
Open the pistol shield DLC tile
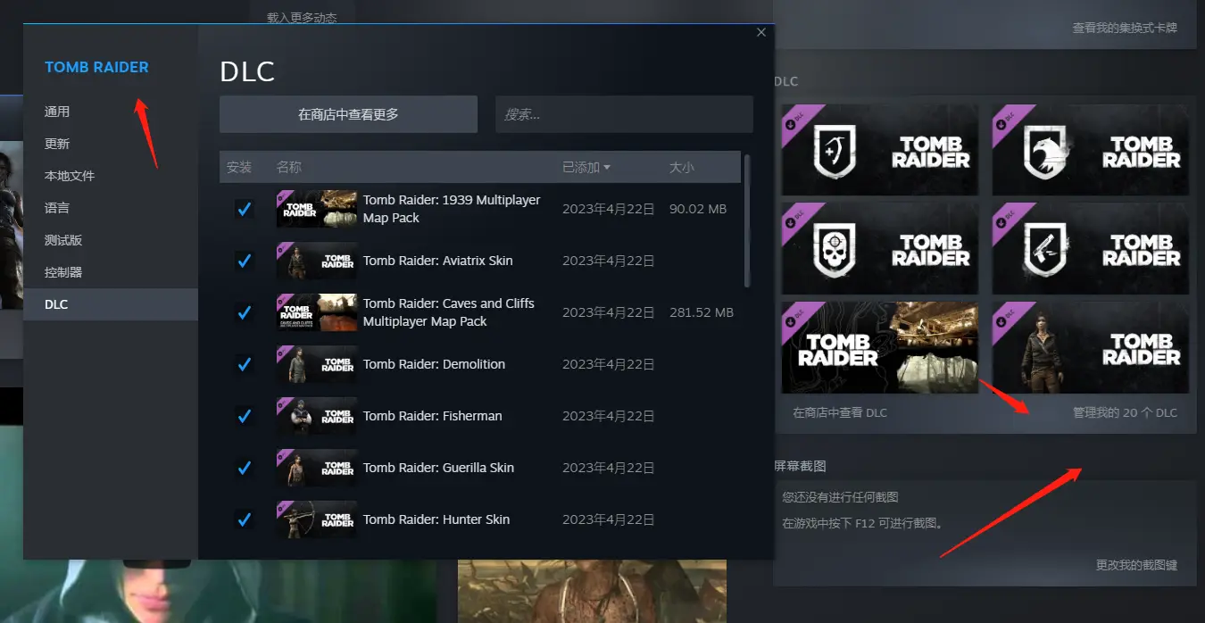1091,249
